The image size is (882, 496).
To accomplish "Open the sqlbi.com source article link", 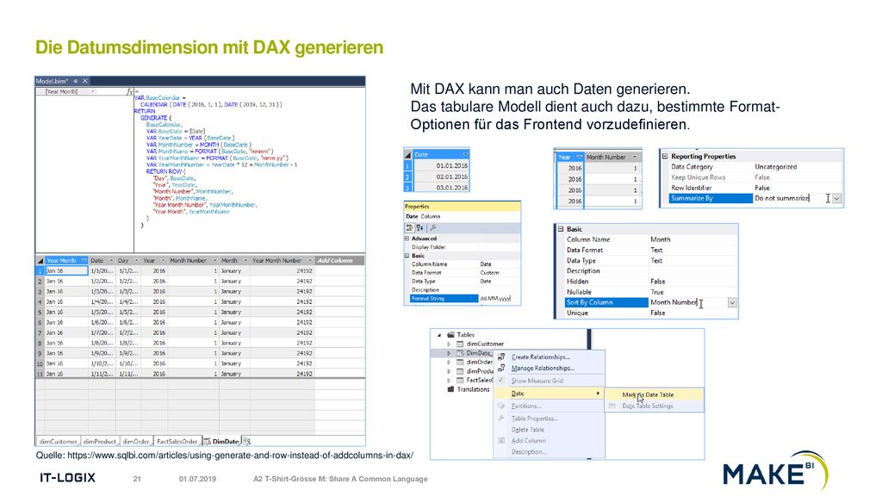I will tap(240, 456).
